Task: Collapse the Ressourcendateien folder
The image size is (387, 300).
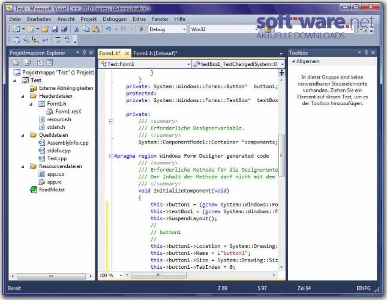Action: coord(23,167)
